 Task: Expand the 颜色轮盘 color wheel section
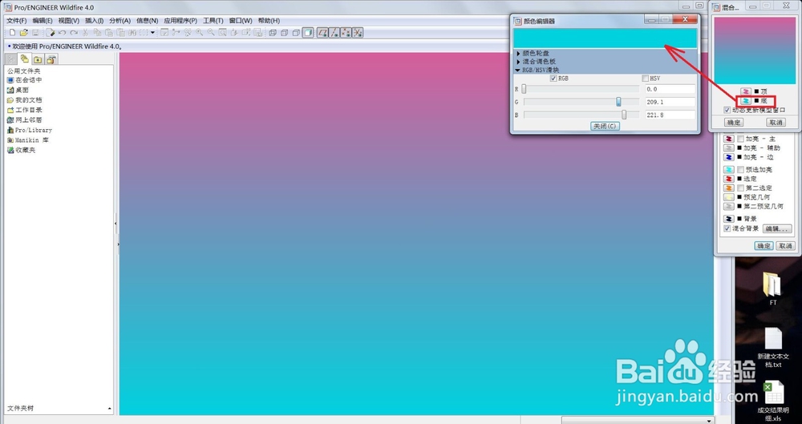[x=519, y=53]
